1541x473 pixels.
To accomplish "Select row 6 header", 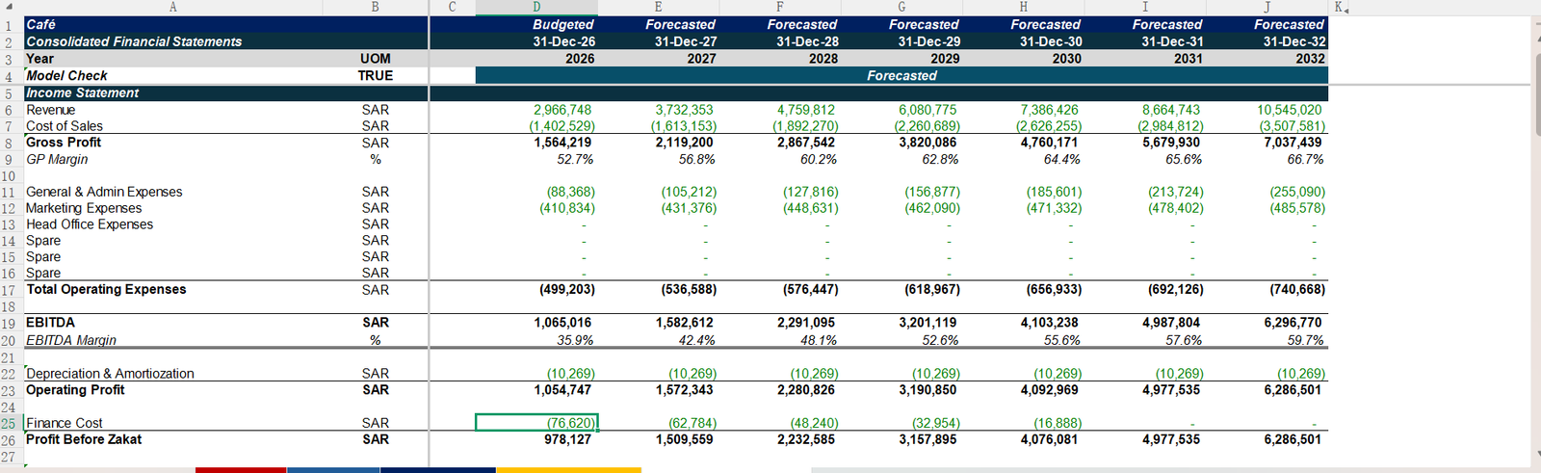I will point(10,110).
